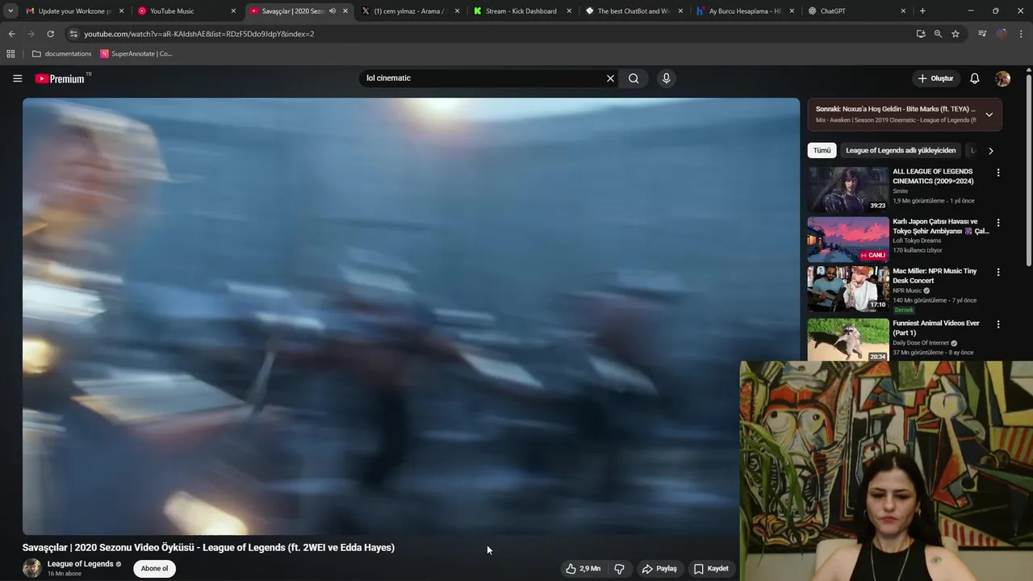Click the Lofi Tokyo Dreams channel name
This screenshot has height=581, width=1033.
click(x=917, y=240)
